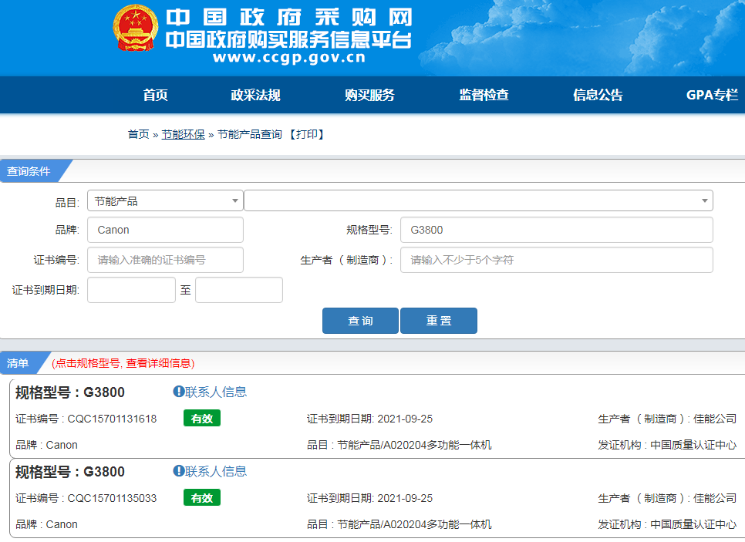Click 有效 badge for CQC15701135033

pyautogui.click(x=202, y=498)
